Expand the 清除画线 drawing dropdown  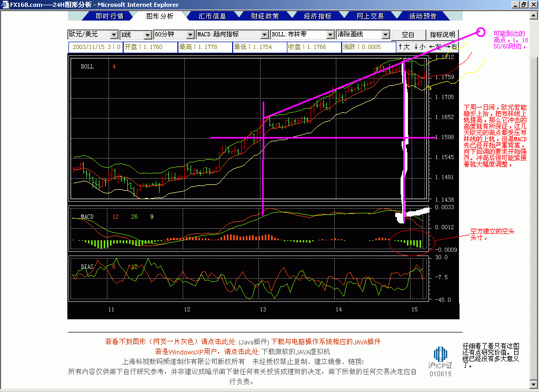point(385,34)
